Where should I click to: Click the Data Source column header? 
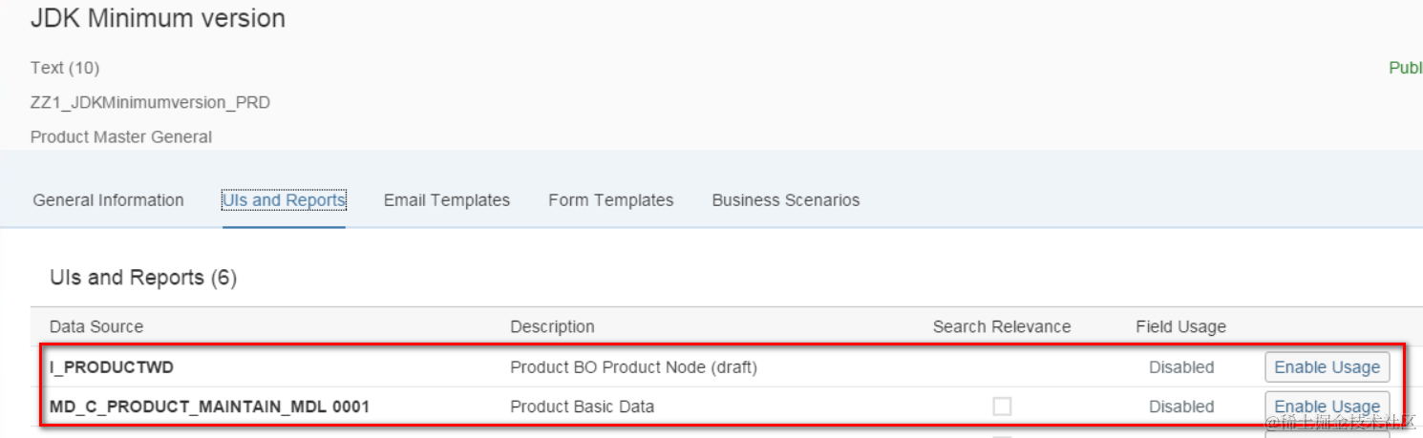pos(96,326)
